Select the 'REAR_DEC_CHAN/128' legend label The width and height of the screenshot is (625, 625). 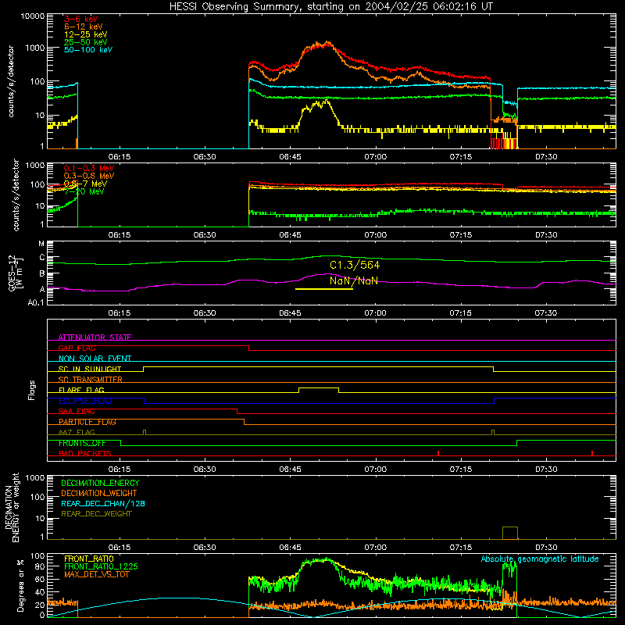pos(103,503)
